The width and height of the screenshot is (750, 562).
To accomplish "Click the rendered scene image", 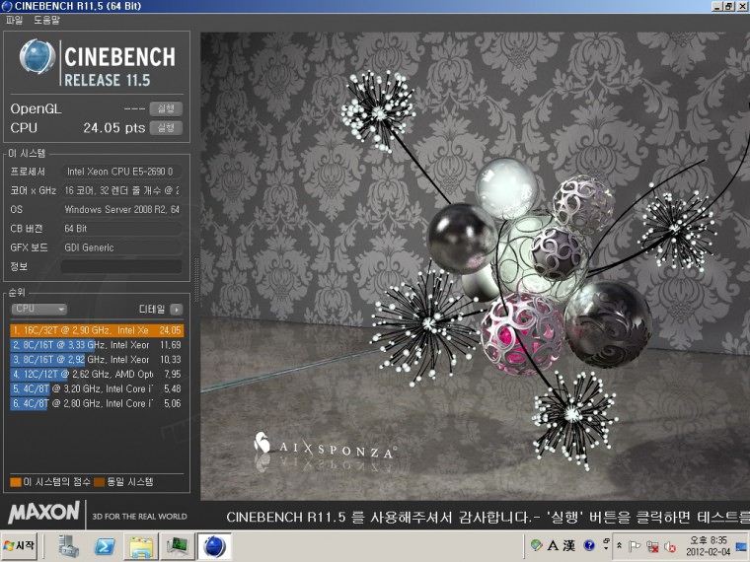I will coord(475,266).
